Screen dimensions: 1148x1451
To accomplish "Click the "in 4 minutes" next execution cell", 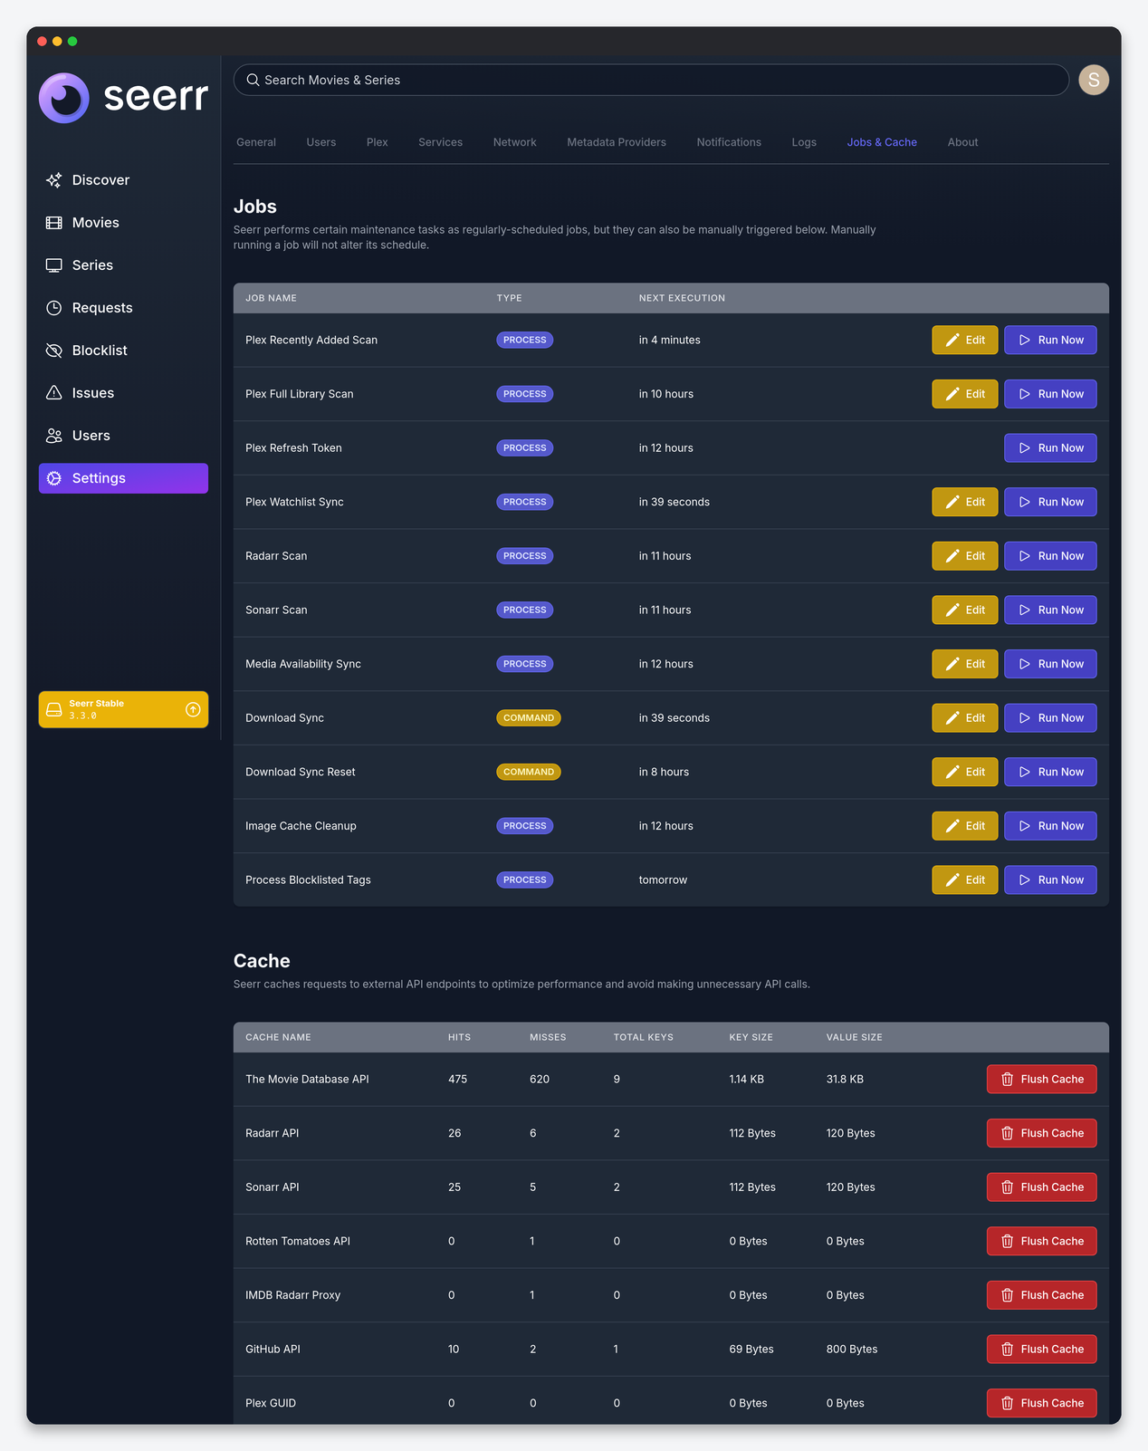I will [670, 340].
